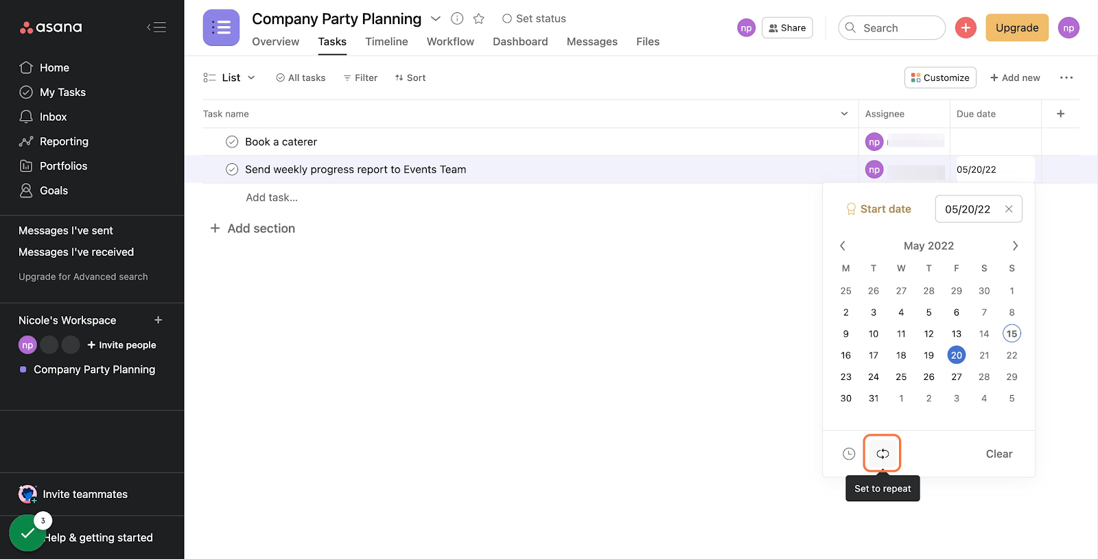Open the Overview tab
The width and height of the screenshot is (1098, 559).
pyautogui.click(x=275, y=42)
